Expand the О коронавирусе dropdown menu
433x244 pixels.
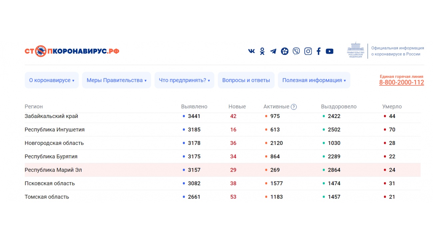(x=52, y=80)
